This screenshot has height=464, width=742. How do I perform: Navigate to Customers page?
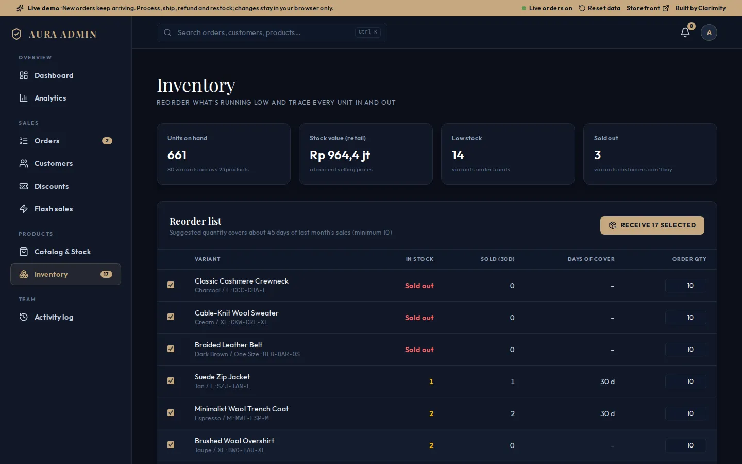point(65,163)
